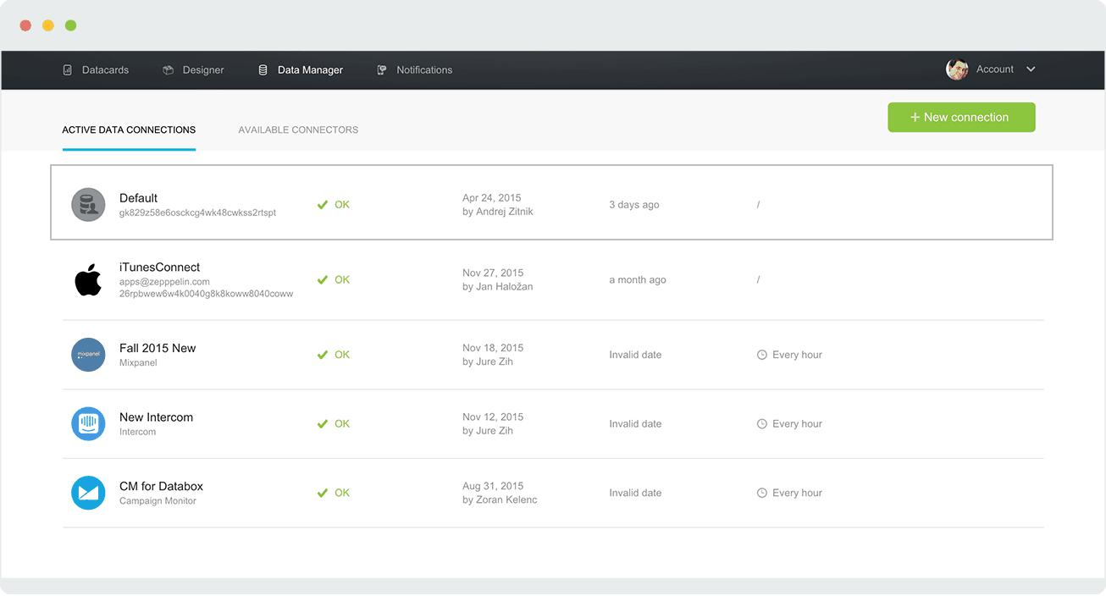Click the Account label

tap(995, 69)
